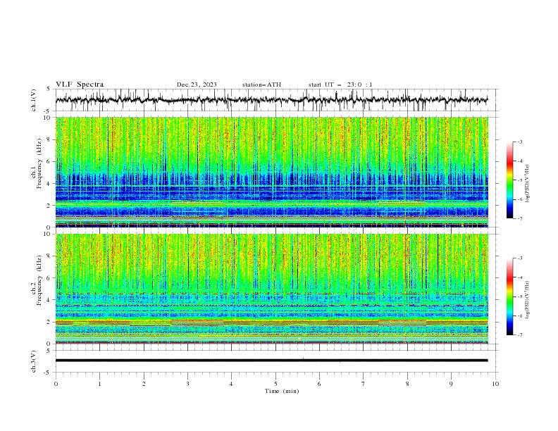
Task: Click the "-4" tick on ch.2 colorbar
Action: (519, 277)
